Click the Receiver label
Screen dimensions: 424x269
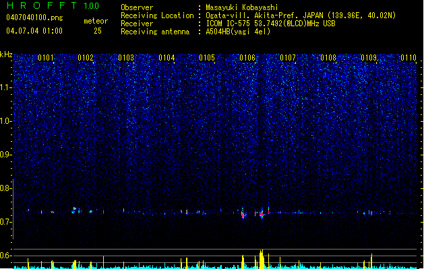point(137,24)
